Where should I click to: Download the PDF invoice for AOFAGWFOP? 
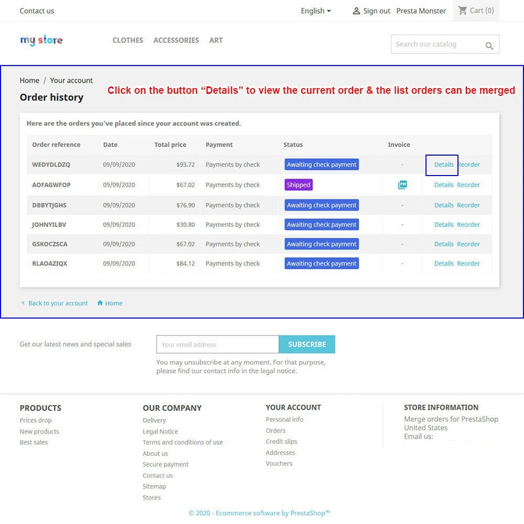402,185
